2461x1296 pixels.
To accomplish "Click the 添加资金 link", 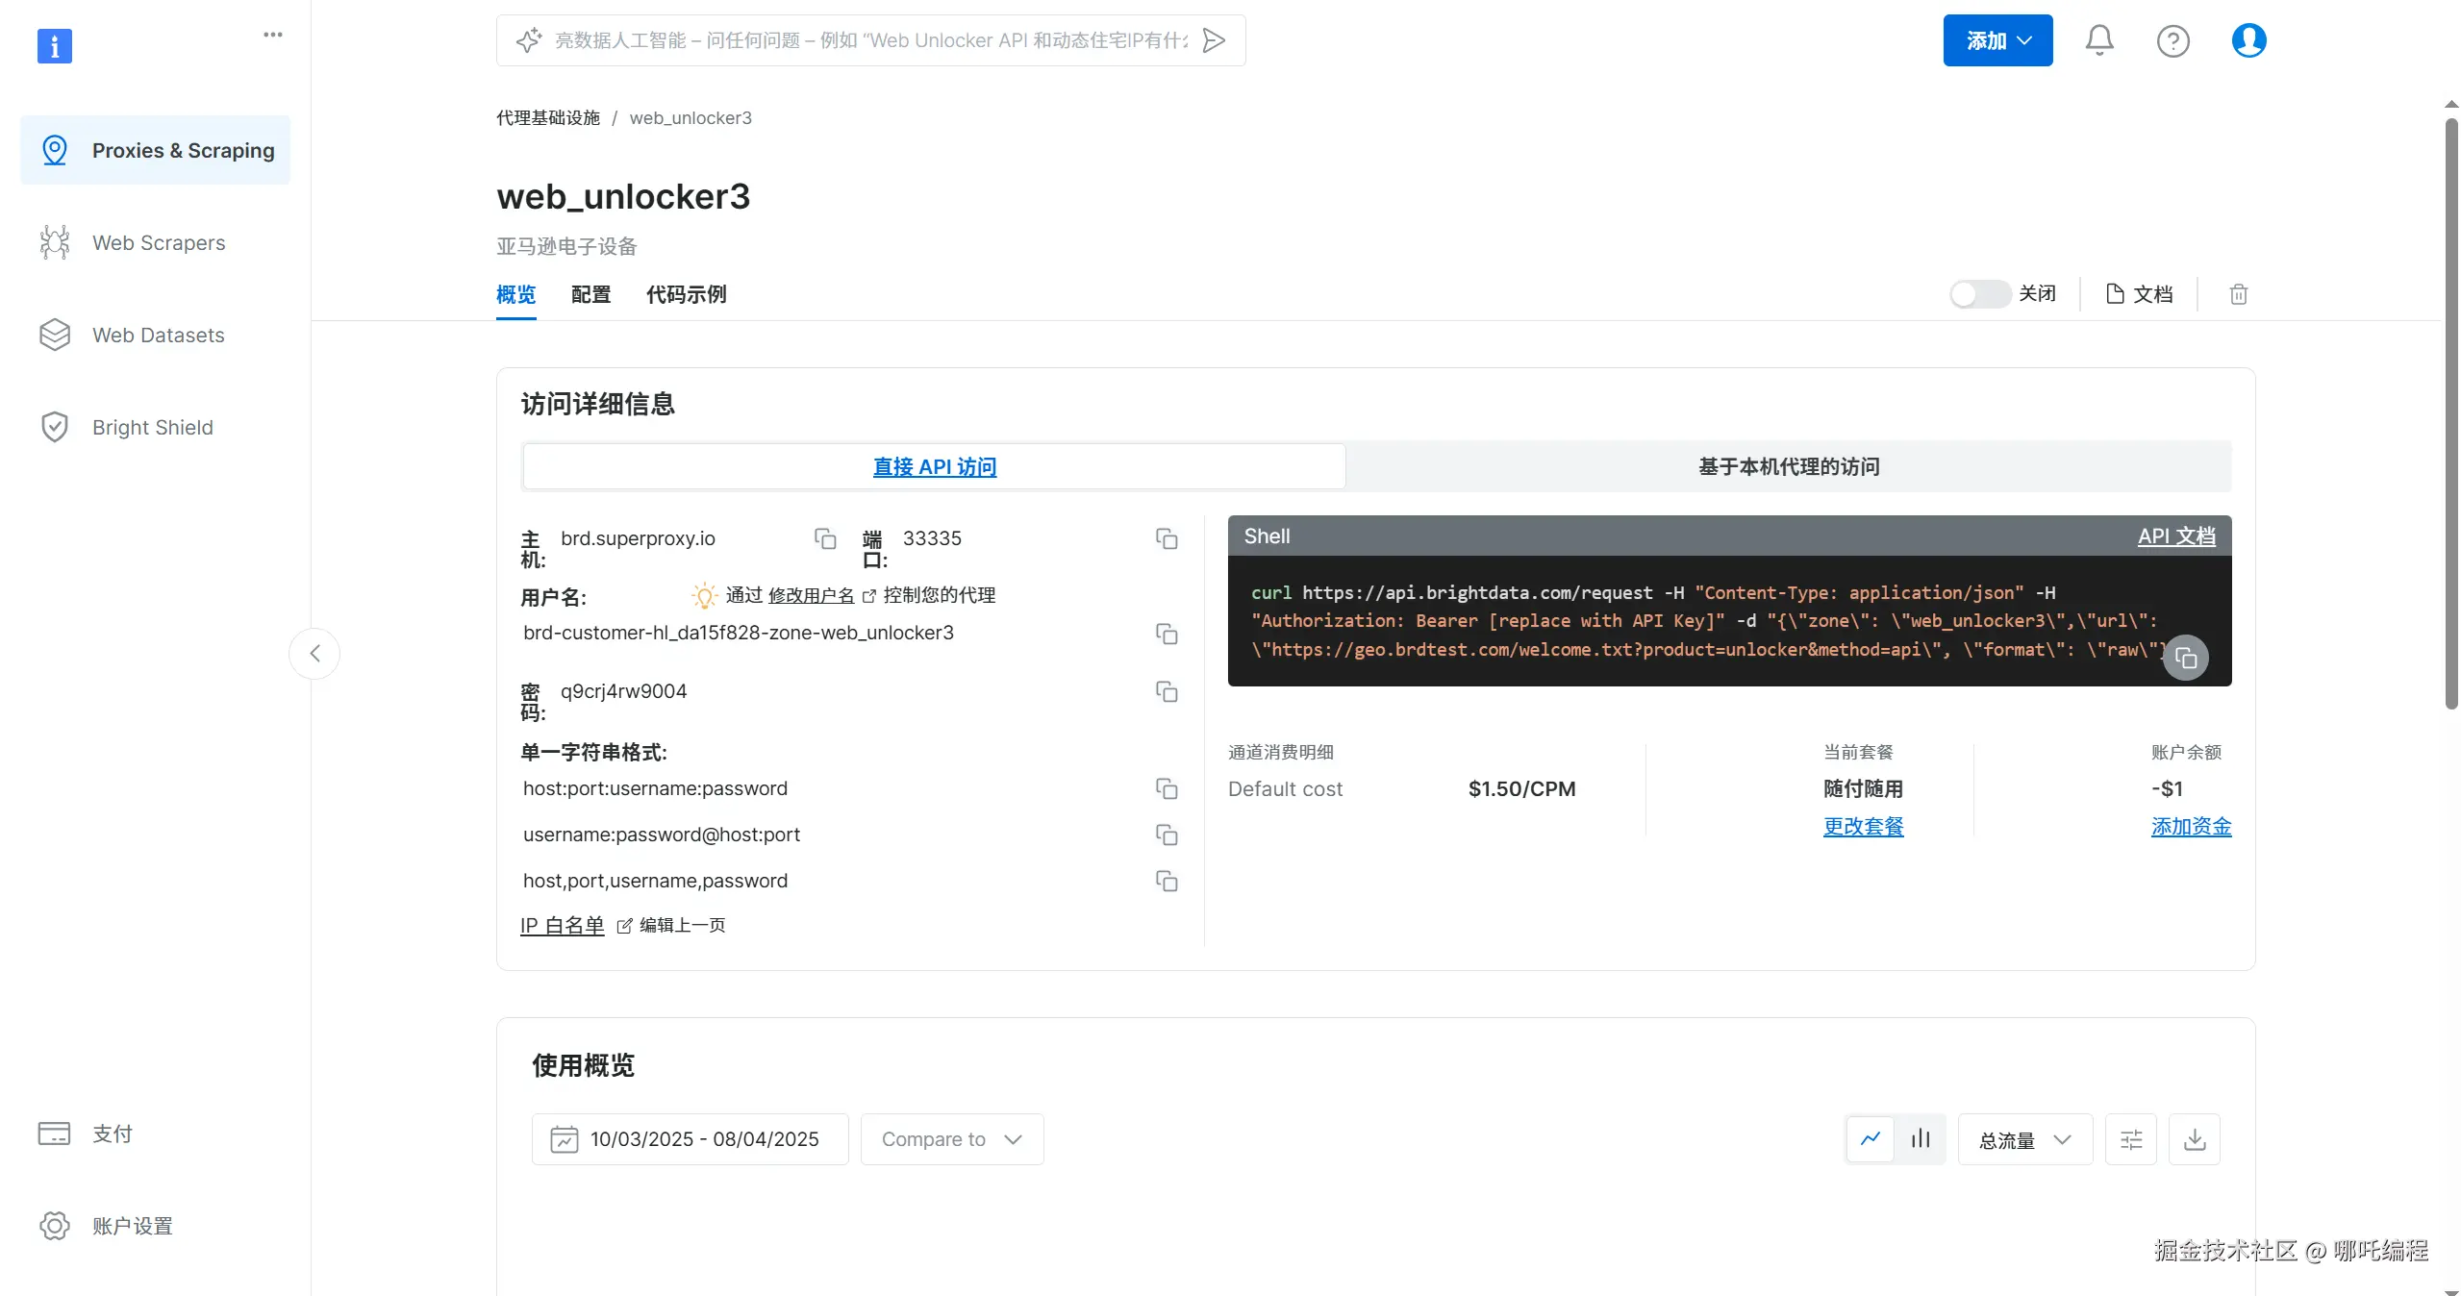I will [x=2191, y=827].
